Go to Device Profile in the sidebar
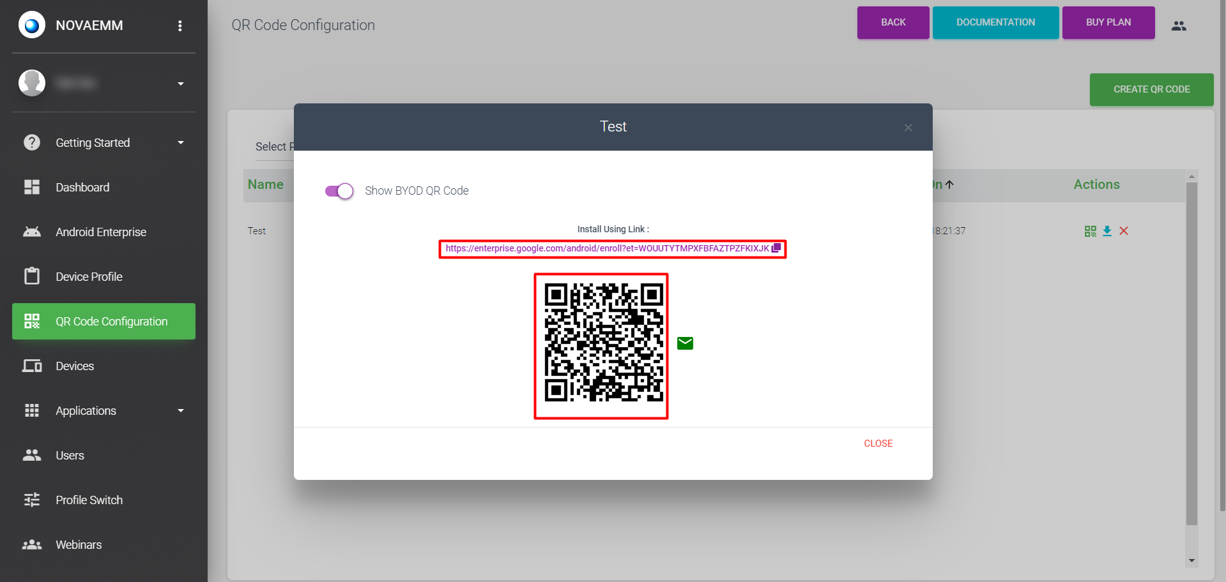Viewport: 1226px width, 582px height. point(89,277)
